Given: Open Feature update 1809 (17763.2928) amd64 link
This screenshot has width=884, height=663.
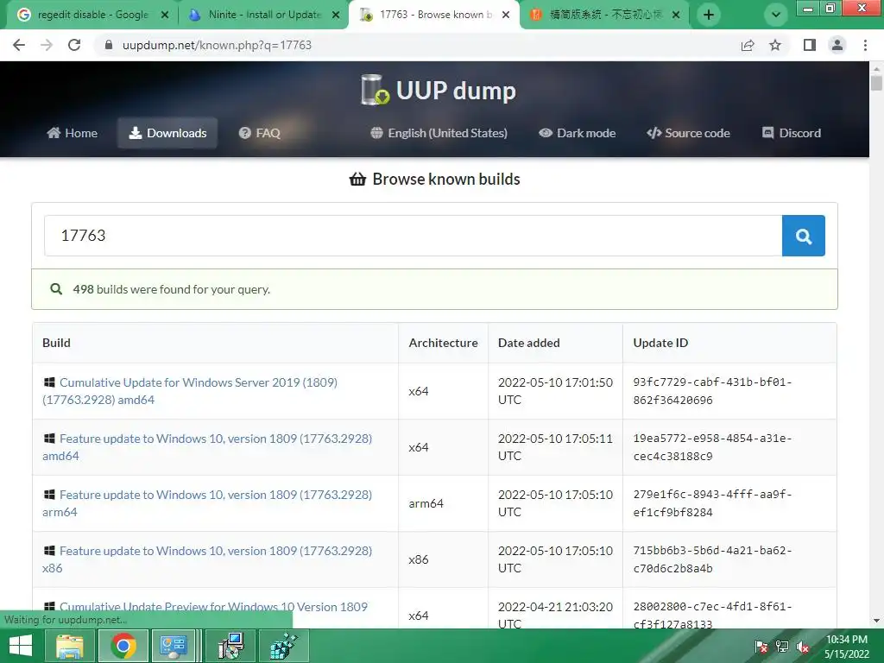Looking at the screenshot, I should 207,447.
